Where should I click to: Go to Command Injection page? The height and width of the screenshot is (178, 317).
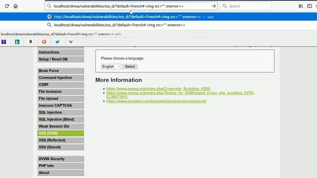(x=60, y=78)
